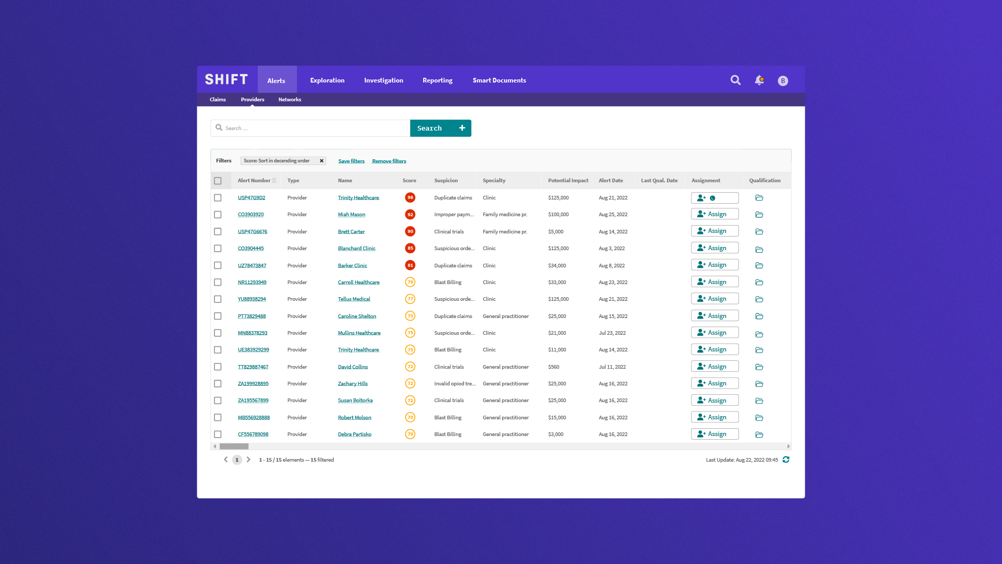This screenshot has height=564, width=1002.
Task: Click the score 98 red badge
Action: [x=410, y=197]
